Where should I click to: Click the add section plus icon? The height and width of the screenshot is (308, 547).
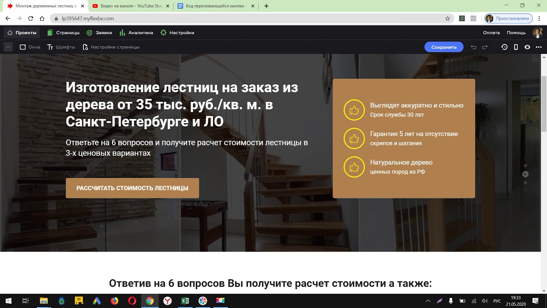pos(525,174)
